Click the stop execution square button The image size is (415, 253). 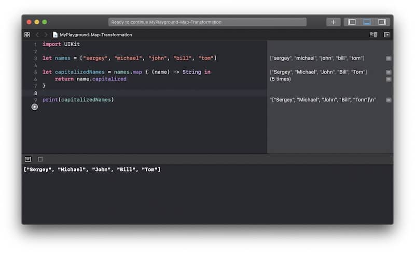pos(40,159)
